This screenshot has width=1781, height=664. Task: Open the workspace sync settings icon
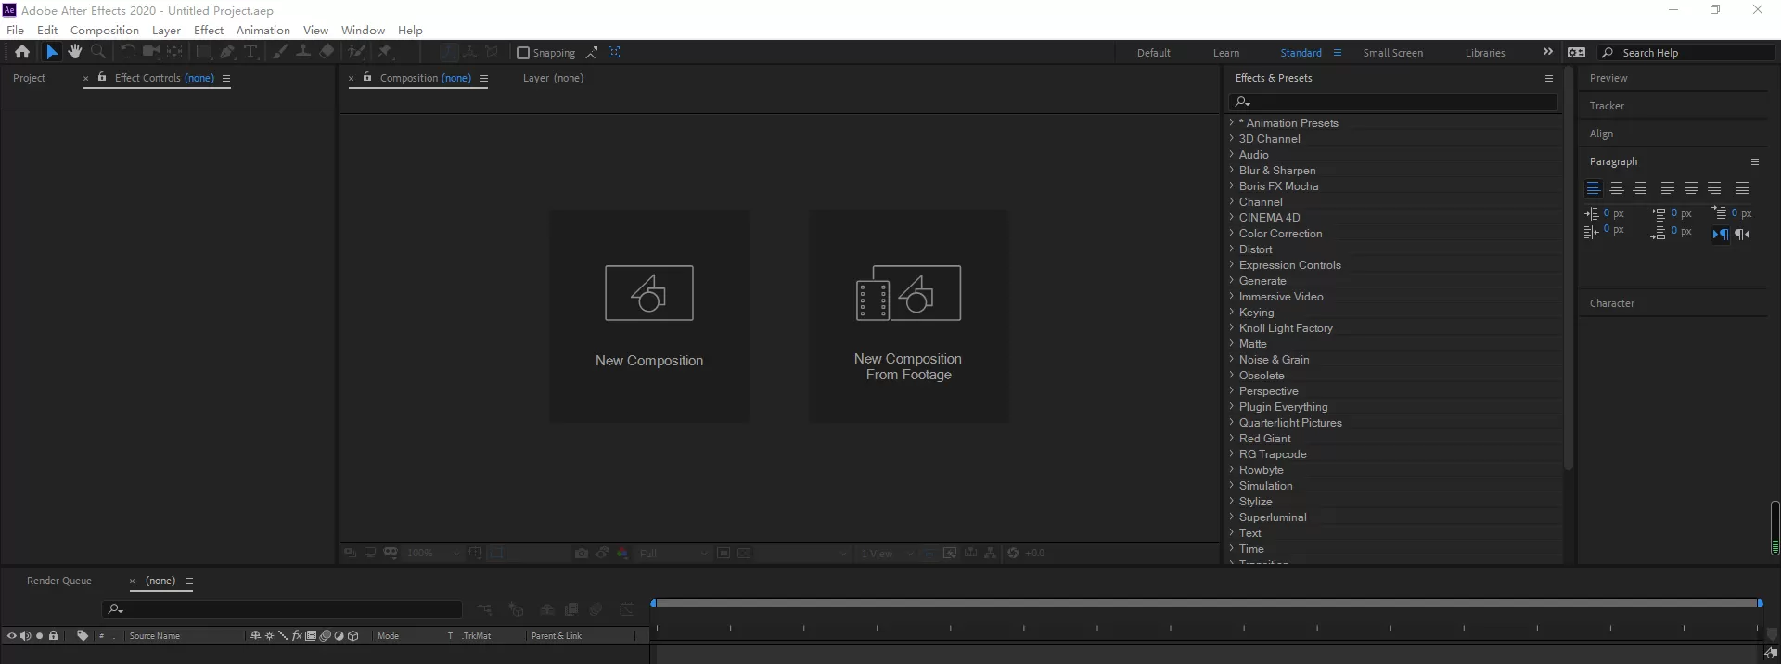[1576, 53]
